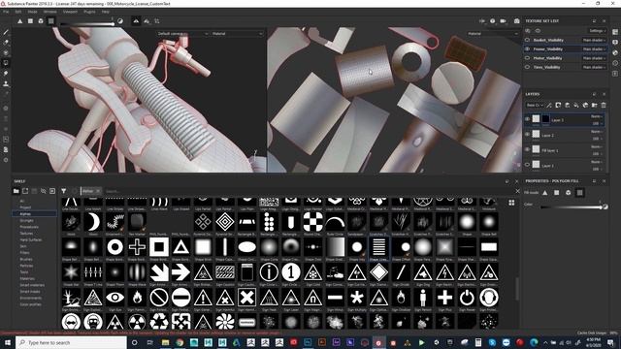Toggle visibility of Frame_Visibility texture set
This screenshot has height=349, width=621.
pos(527,49)
